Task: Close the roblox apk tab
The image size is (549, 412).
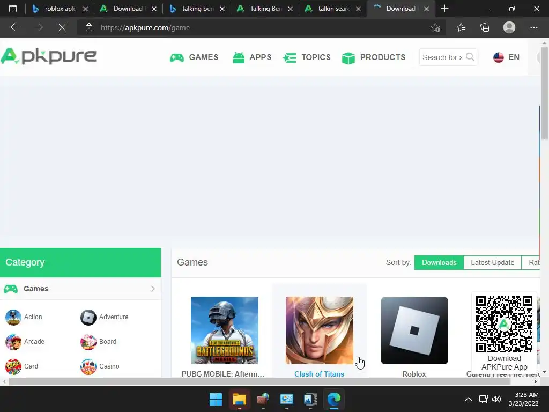Action: point(85,9)
